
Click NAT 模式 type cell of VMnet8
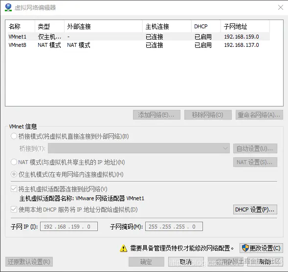click(x=49, y=45)
